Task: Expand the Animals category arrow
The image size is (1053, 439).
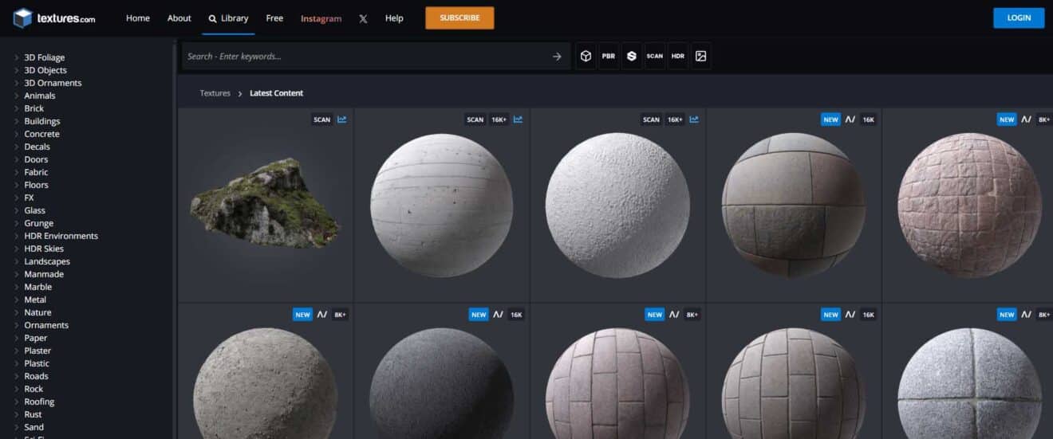Action: [17, 96]
